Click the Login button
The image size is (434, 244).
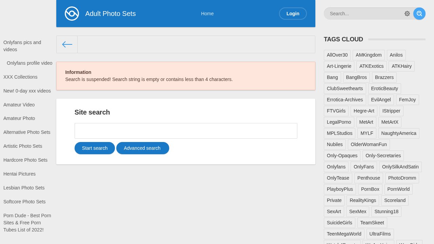[293, 14]
